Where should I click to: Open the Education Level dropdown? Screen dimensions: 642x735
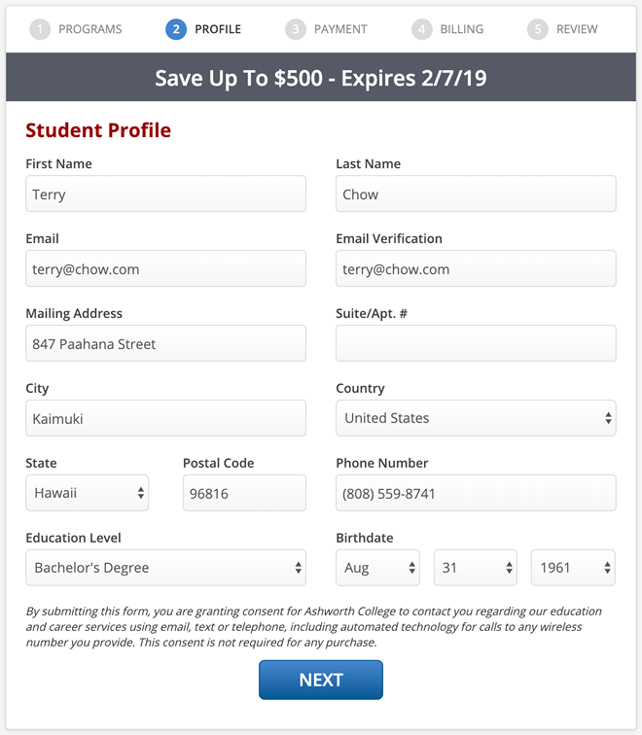click(x=165, y=568)
